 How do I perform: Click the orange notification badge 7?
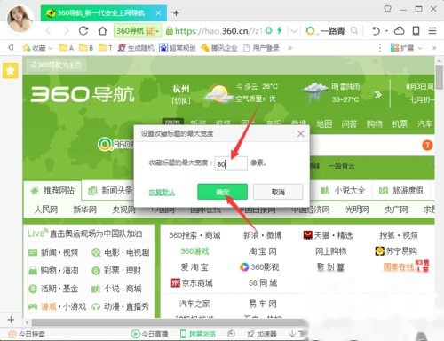point(427,146)
